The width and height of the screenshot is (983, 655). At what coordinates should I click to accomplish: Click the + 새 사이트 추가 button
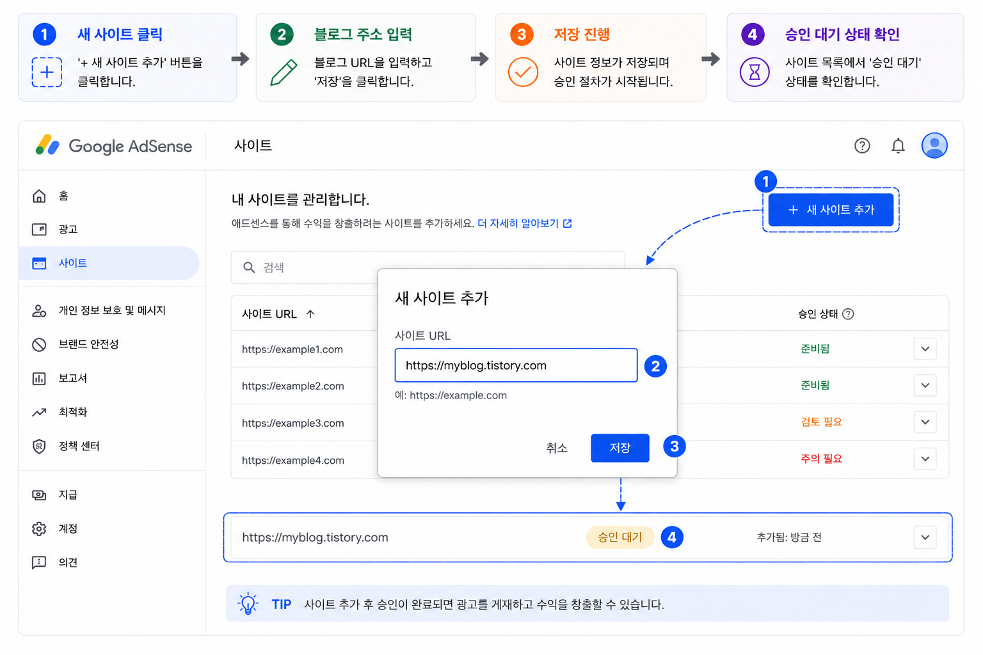pos(831,210)
